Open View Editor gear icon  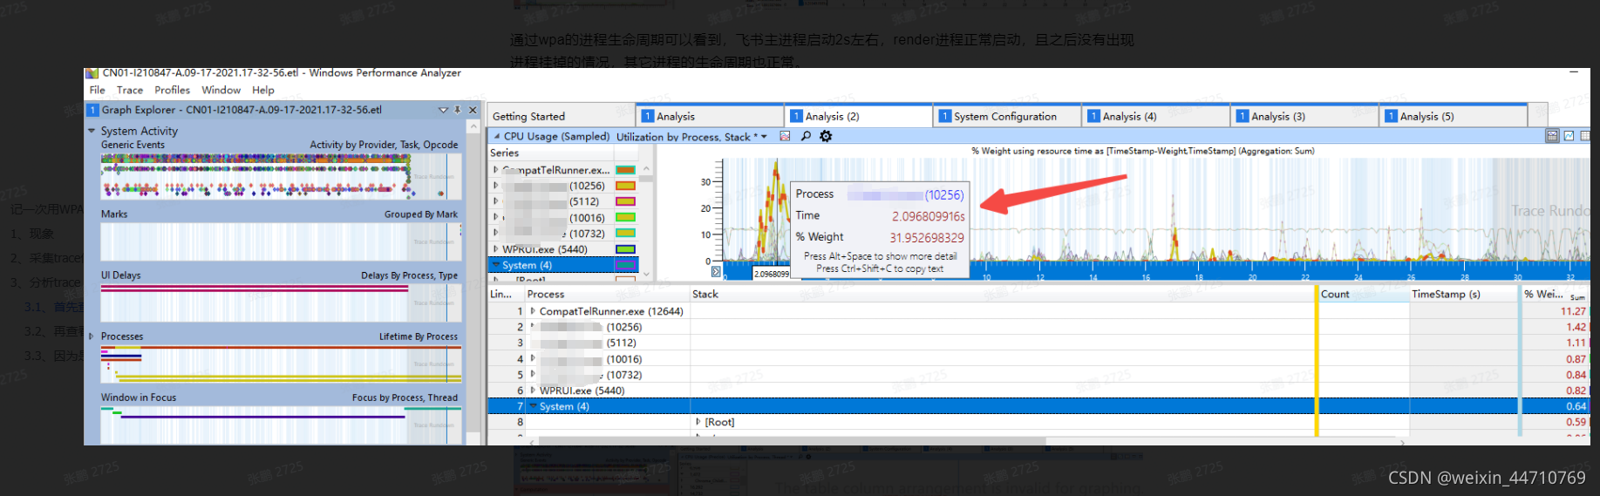(826, 136)
